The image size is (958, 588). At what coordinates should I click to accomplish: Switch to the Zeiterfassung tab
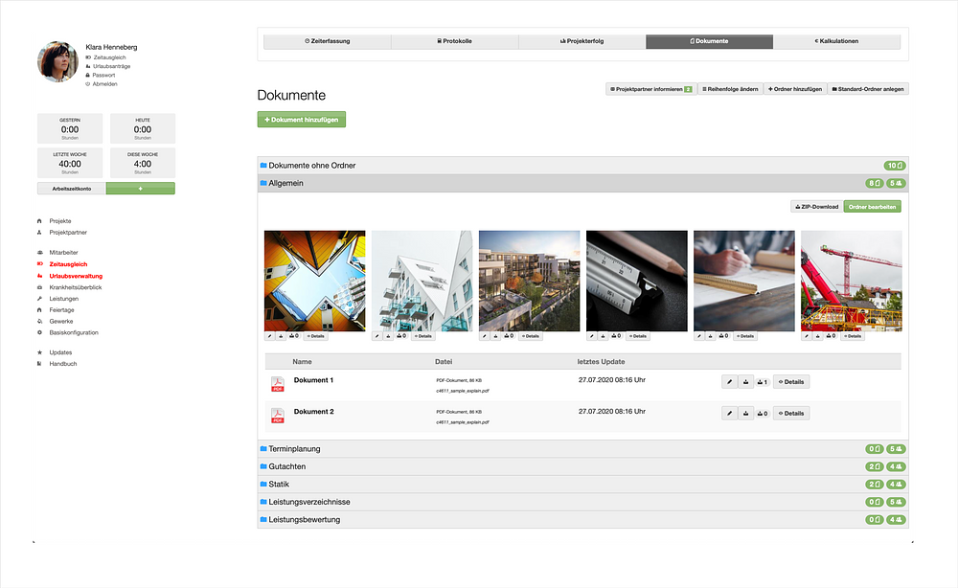coord(328,41)
